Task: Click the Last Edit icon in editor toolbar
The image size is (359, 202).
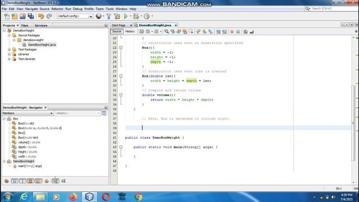Action: (142, 31)
